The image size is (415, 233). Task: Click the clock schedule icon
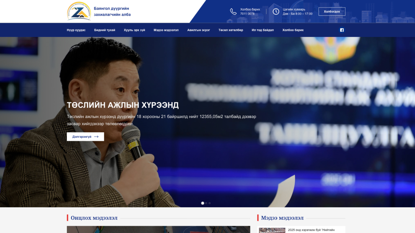click(276, 12)
